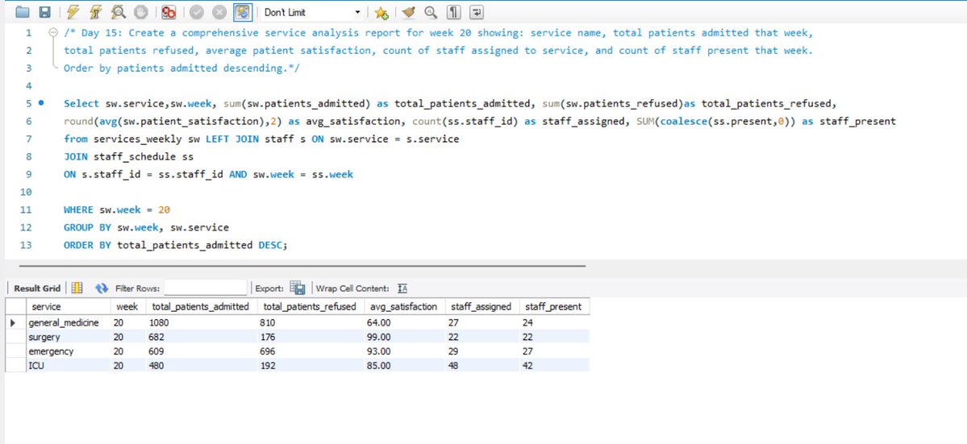The height and width of the screenshot is (444, 967).
Task: Click the blue statement marker on line 5
Action: coord(41,103)
